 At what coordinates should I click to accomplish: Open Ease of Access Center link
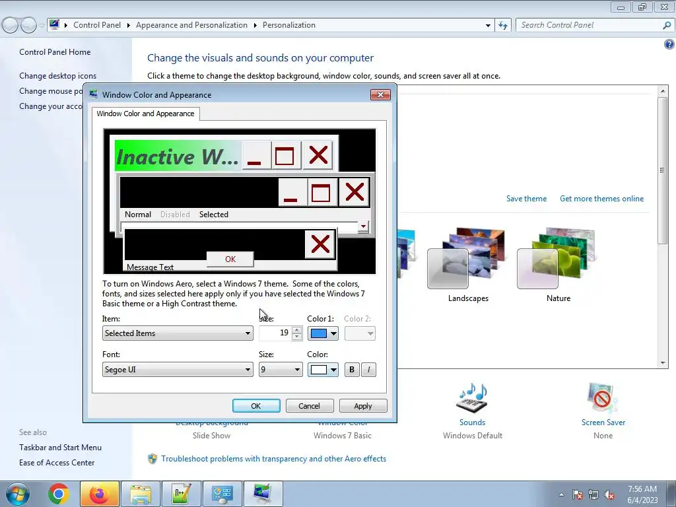(x=57, y=463)
